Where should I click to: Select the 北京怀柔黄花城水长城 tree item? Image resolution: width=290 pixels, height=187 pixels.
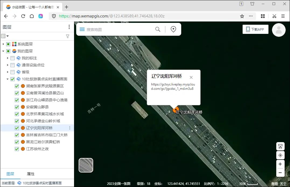(x=45, y=114)
